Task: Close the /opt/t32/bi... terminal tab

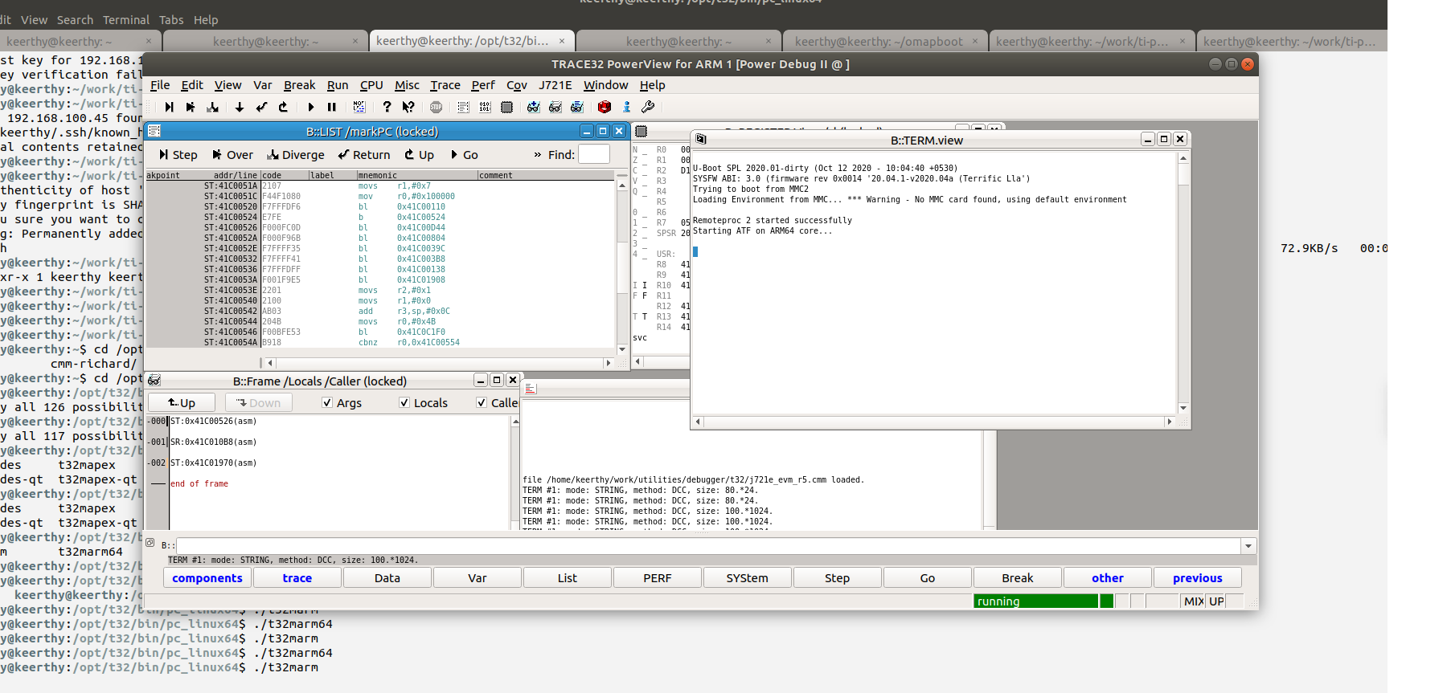Action: tap(562, 41)
